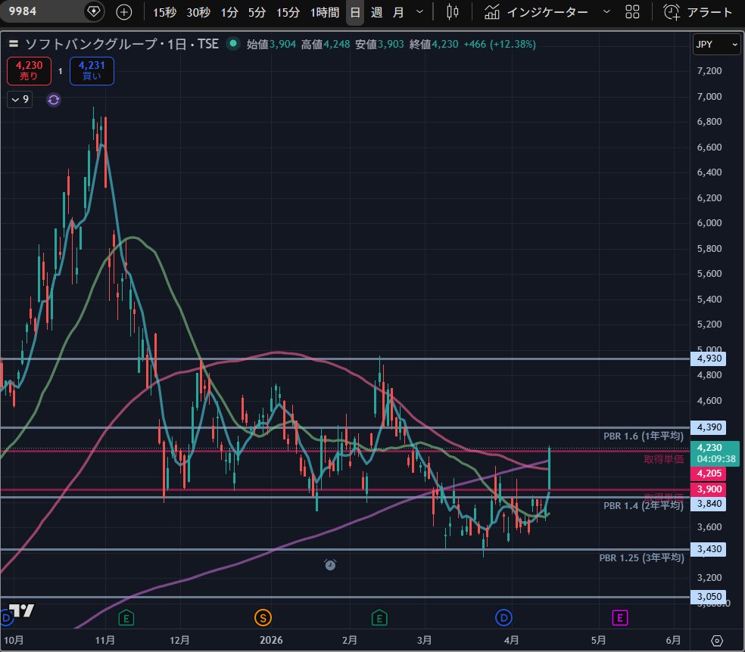Viewport: 745px width, 652px height.
Task: Switch to the 1分 interval
Action: (x=229, y=12)
